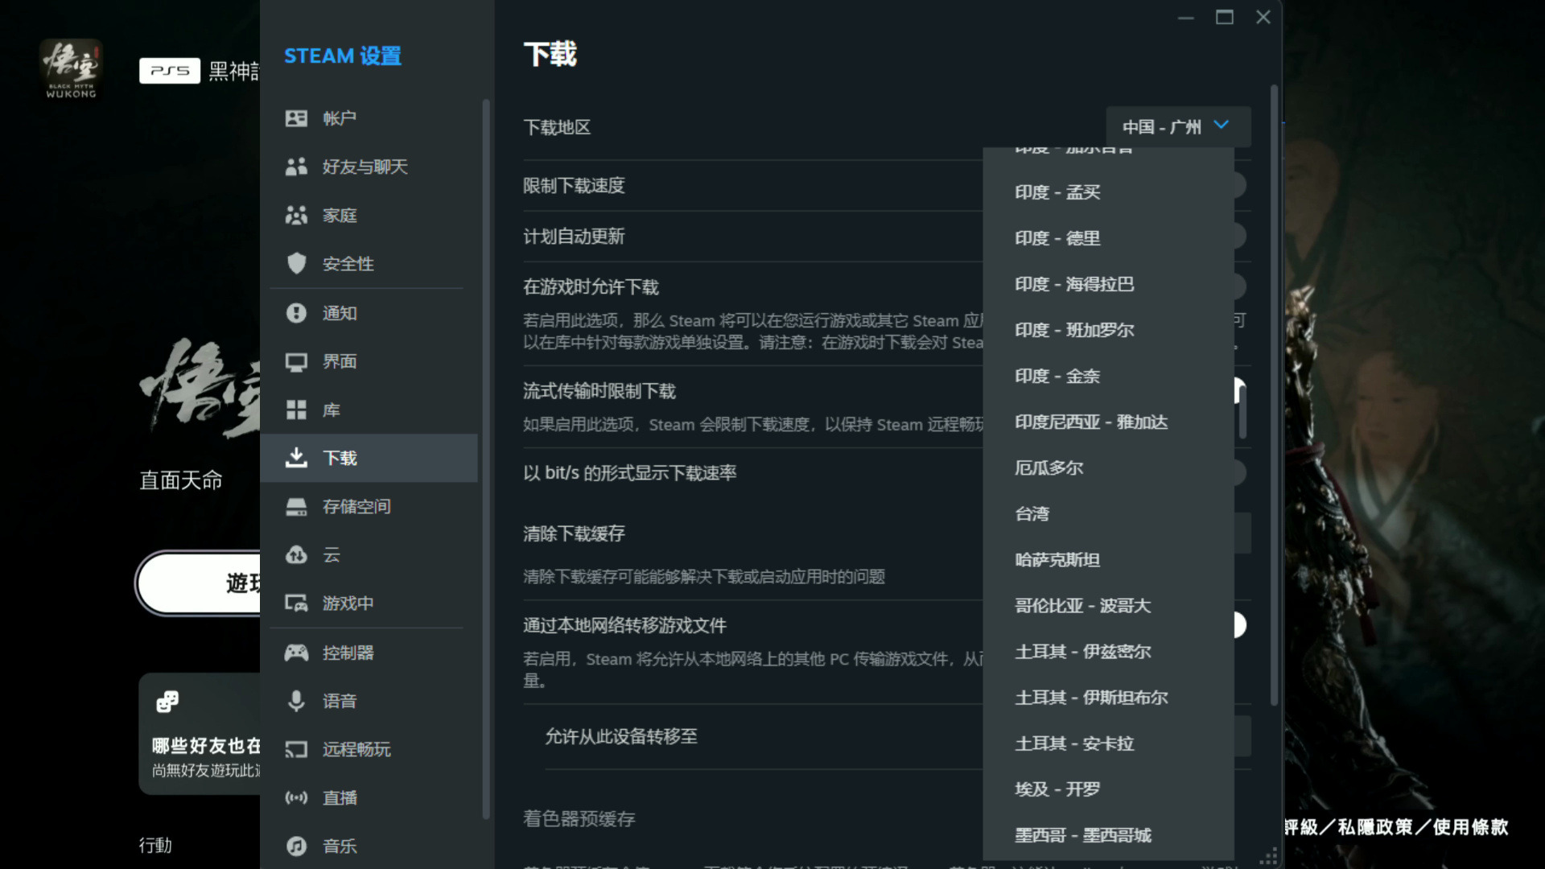The width and height of the screenshot is (1545, 869).
Task: Click the 評級／私隱政策／使用條款 link
Action: [x=1396, y=827]
